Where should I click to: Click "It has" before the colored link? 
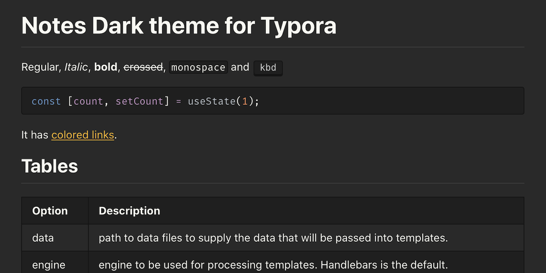click(x=35, y=135)
